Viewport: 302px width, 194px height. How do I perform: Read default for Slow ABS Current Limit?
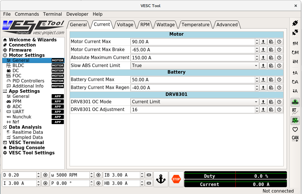pyautogui.click(x=271, y=66)
